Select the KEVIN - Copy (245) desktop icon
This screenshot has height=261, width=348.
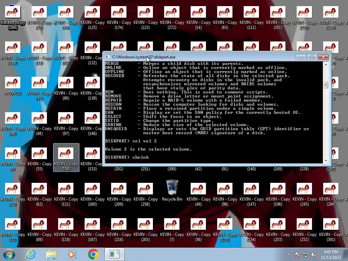click(x=304, y=194)
